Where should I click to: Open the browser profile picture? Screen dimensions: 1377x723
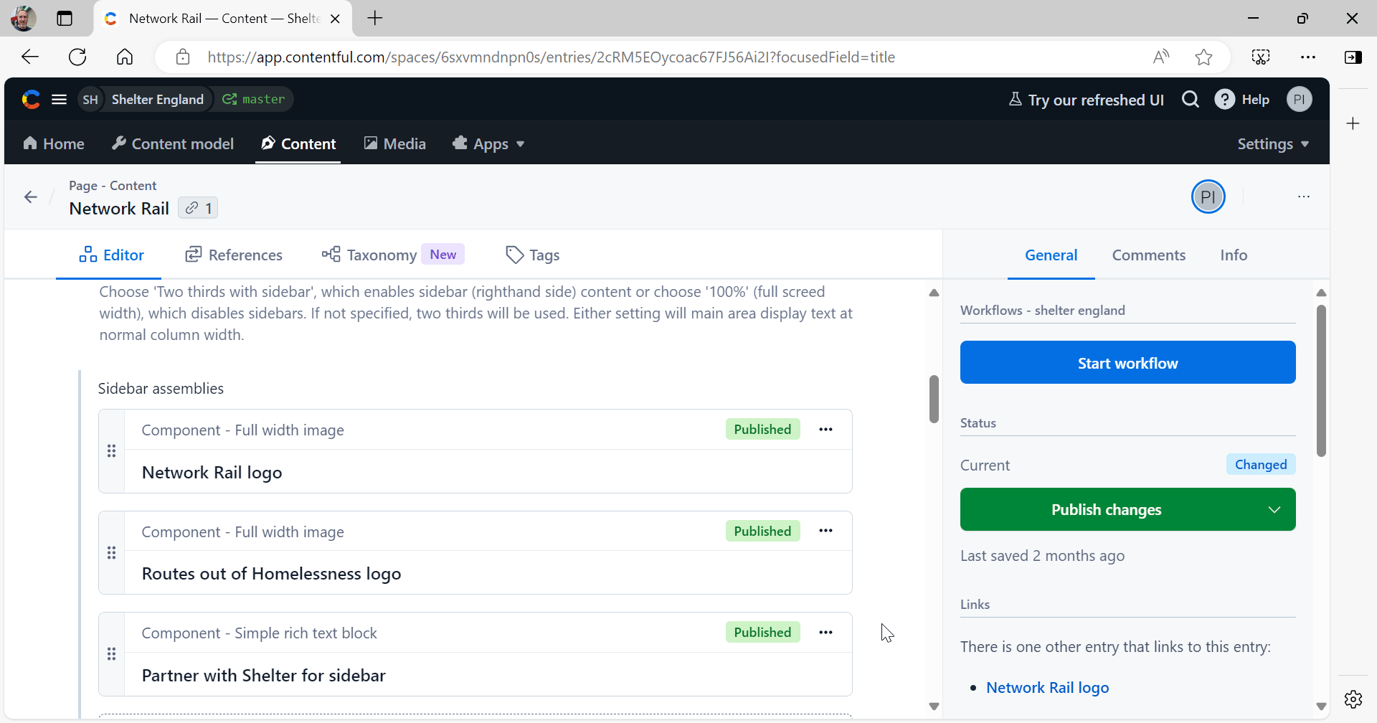click(x=23, y=19)
